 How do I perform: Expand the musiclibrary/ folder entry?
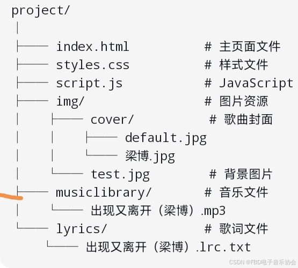[x=104, y=193]
